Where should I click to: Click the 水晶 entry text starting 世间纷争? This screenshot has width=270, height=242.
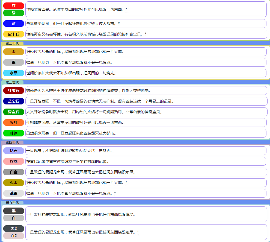[71, 73]
